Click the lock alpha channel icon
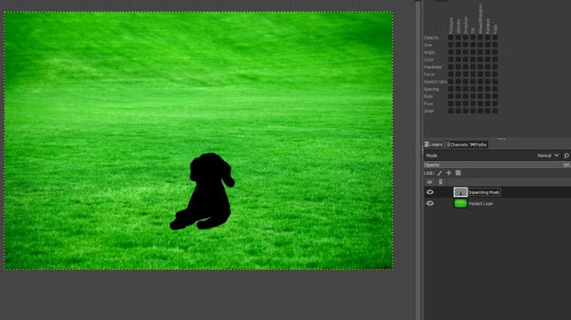This screenshot has height=320, width=571. pos(458,173)
